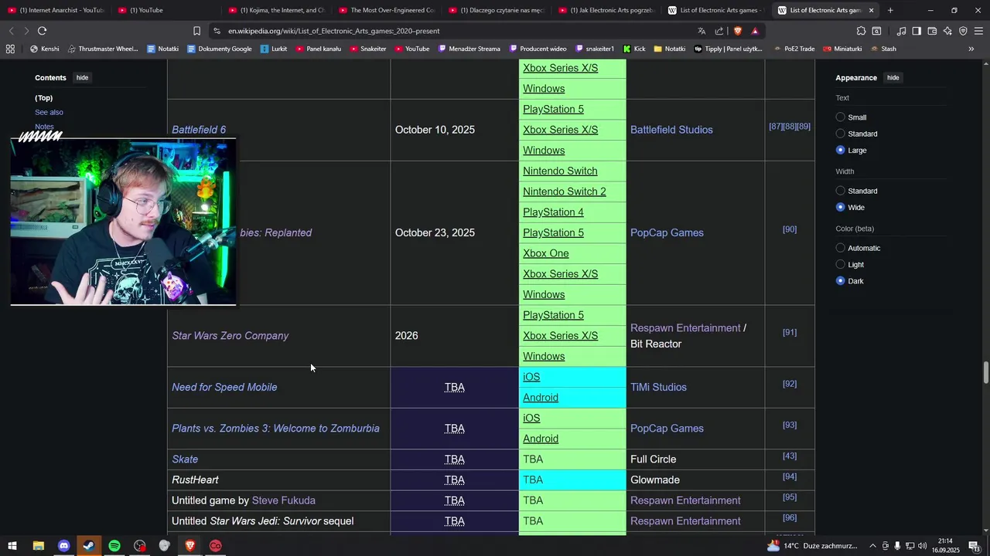Screen dimensions: 990x556
Task: Open the Need for Speed Mobile link
Action: (x=224, y=388)
